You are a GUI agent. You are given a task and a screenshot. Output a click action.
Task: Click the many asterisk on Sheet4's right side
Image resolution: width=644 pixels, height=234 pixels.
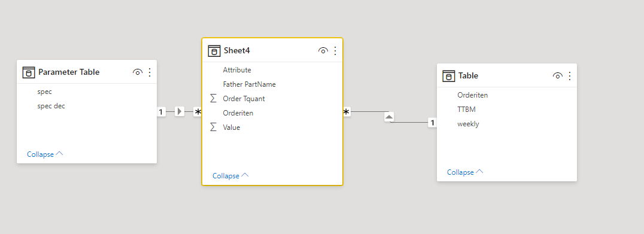pos(347,112)
